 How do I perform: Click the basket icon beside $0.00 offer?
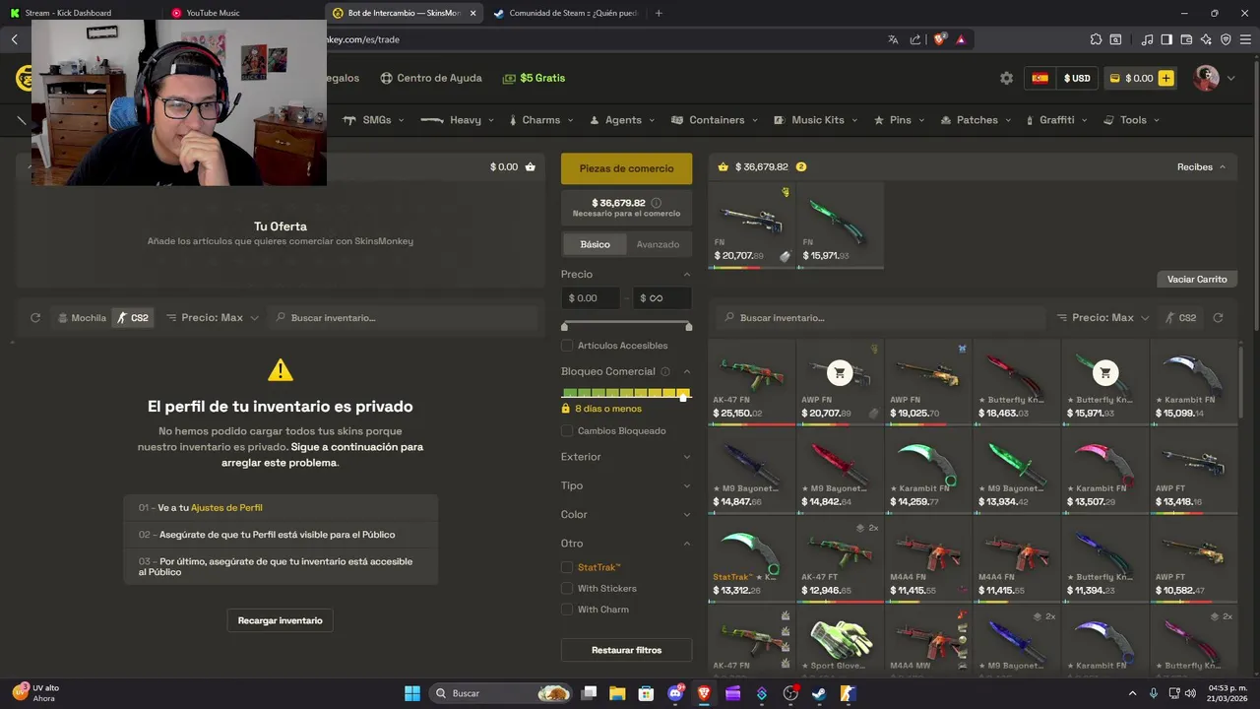click(x=531, y=166)
